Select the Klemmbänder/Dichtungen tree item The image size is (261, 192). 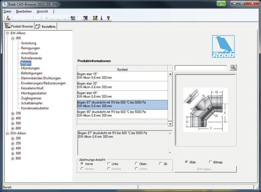[x=41, y=78]
